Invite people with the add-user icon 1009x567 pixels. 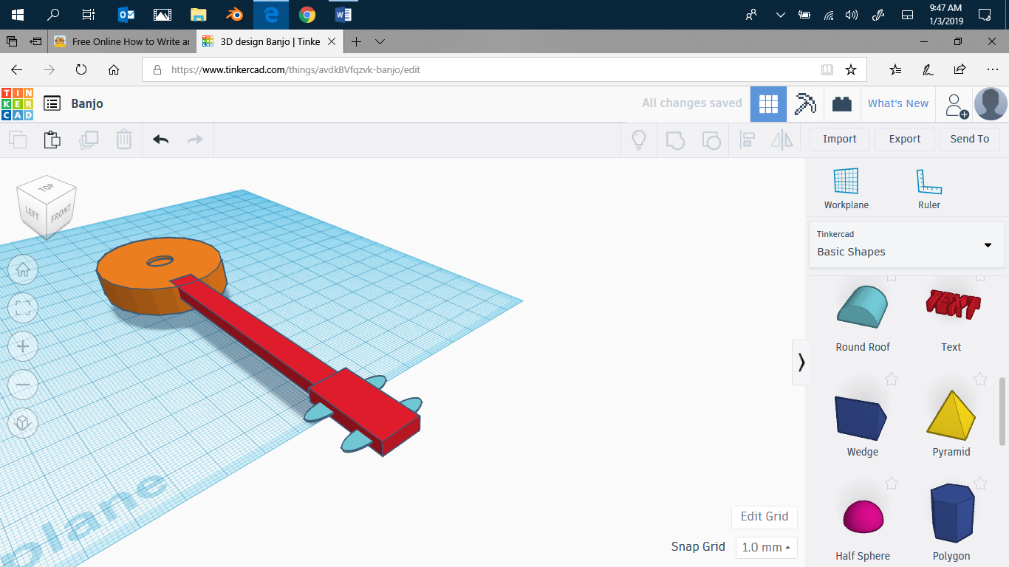pos(957,105)
